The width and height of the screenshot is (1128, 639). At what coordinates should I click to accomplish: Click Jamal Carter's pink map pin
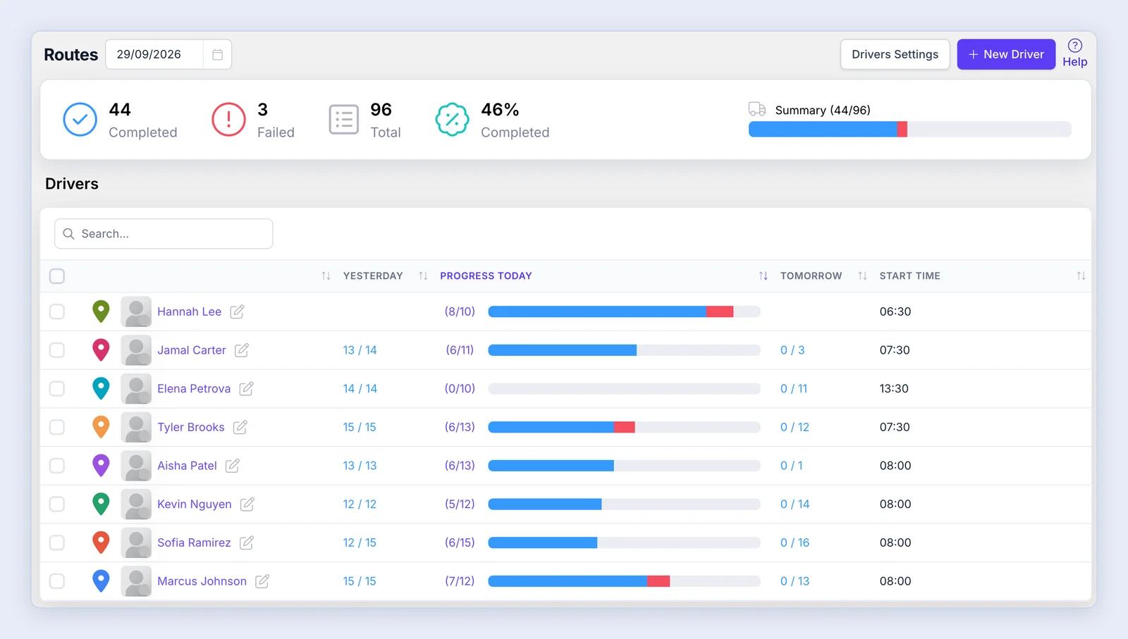pos(102,349)
